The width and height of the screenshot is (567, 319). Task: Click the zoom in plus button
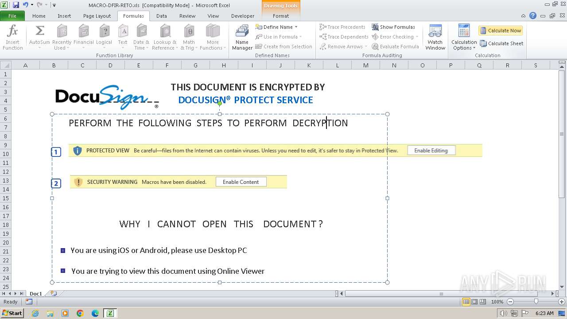(561, 302)
